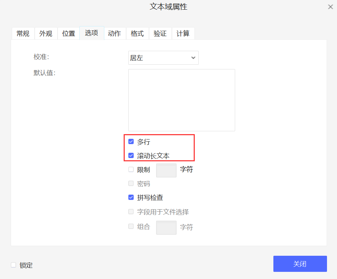Open the 格式 tab

pos(137,33)
